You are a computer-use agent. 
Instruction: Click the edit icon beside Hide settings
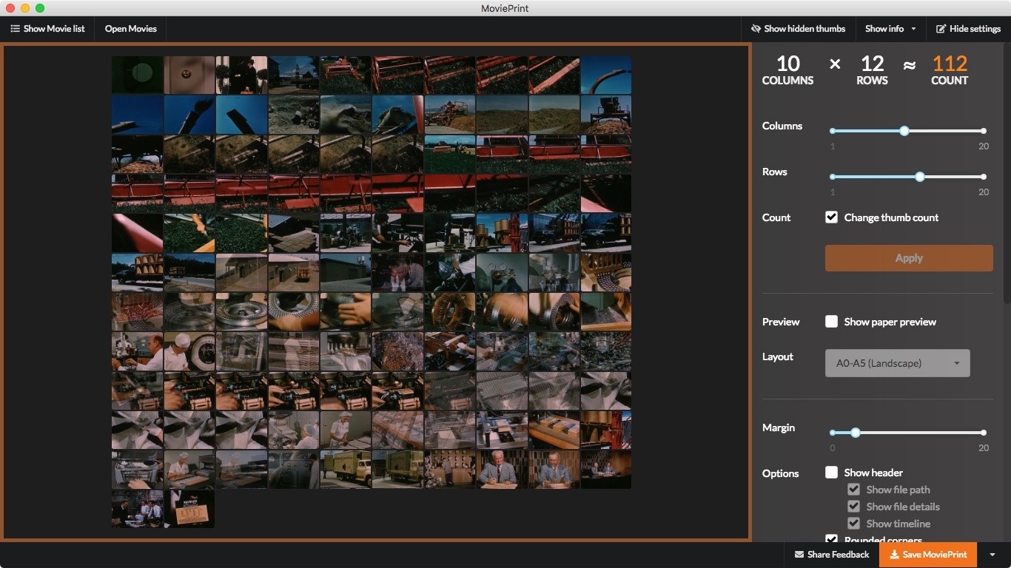coord(941,29)
